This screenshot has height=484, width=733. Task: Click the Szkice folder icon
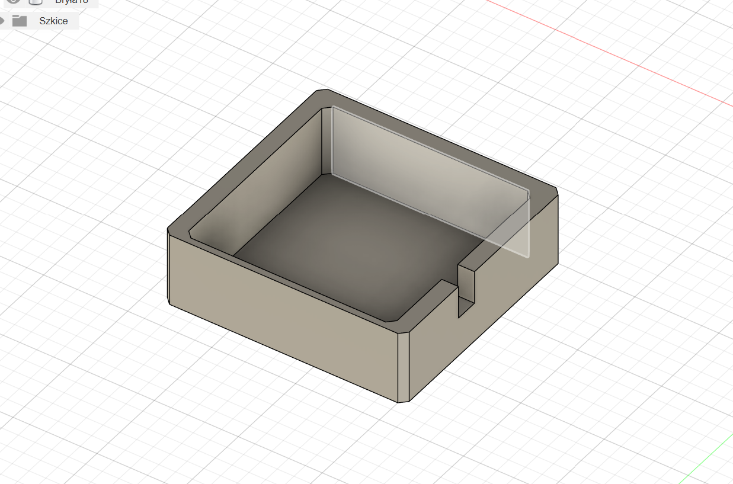click(x=20, y=21)
